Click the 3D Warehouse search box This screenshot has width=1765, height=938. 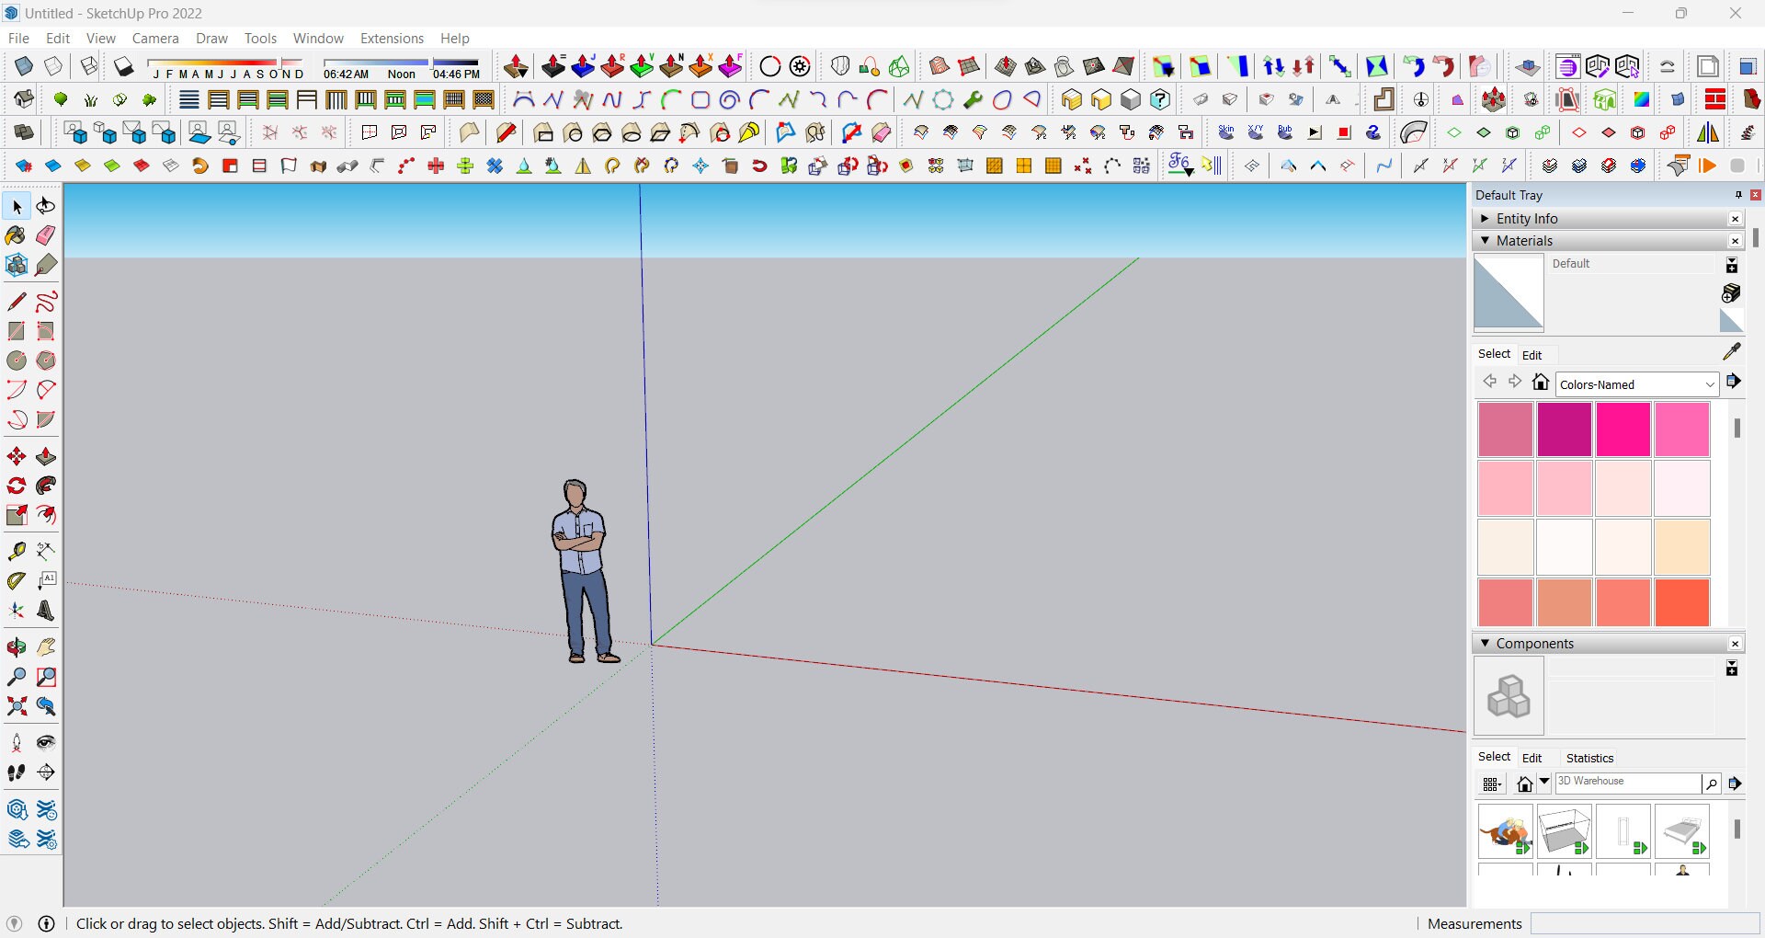[1627, 783]
